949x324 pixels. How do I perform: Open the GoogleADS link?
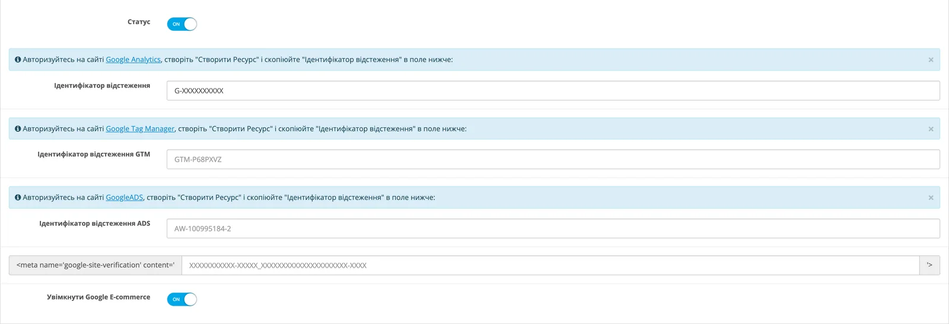[x=125, y=197]
